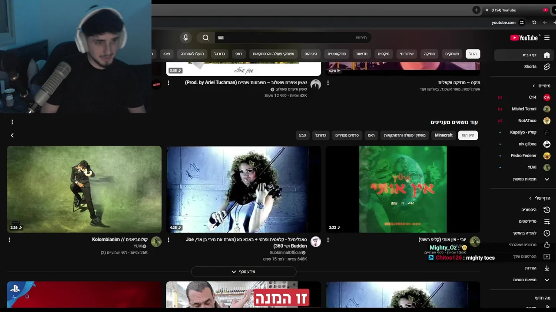The image size is (556, 312).
Task: Open פלייליסטים playlists in sidebar
Action: point(523,221)
